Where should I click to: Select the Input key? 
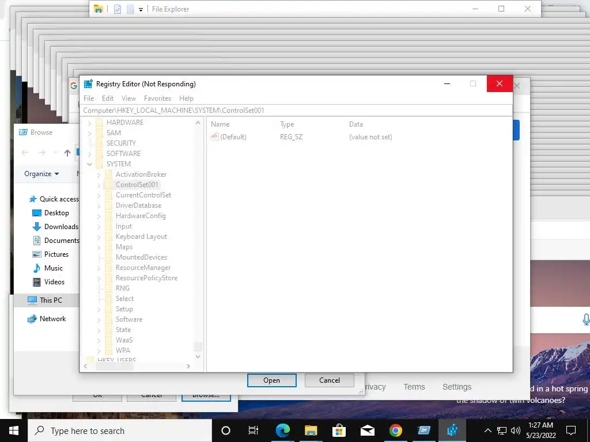124,226
